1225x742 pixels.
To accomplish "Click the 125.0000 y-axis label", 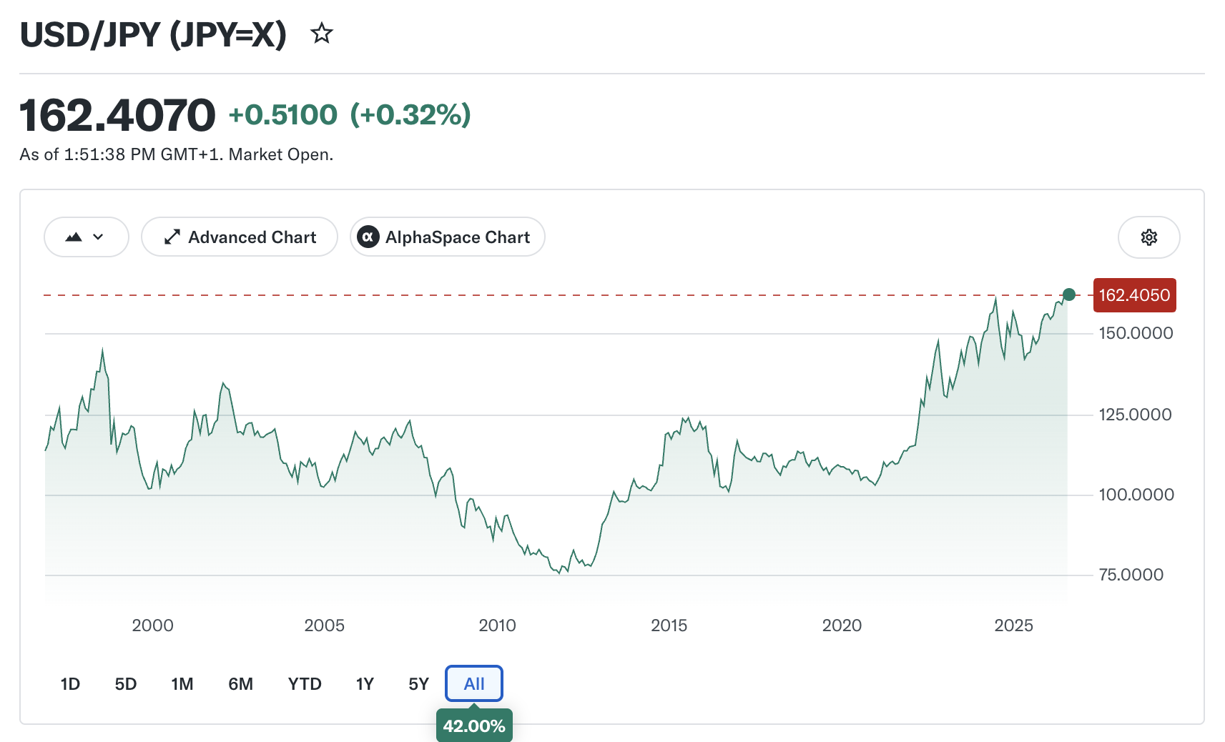I will point(1135,415).
